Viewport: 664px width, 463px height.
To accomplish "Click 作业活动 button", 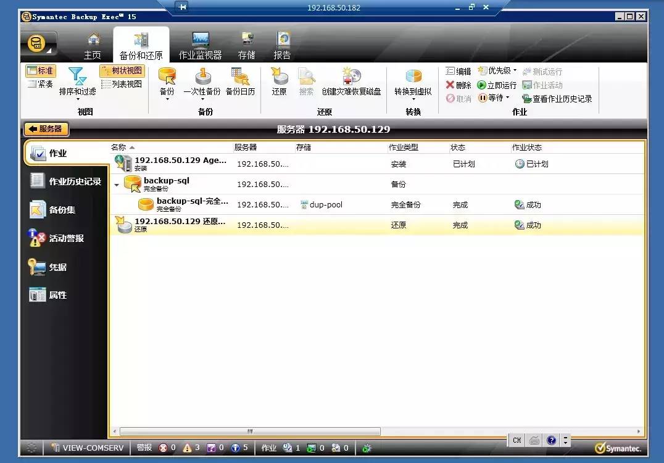I will pos(542,85).
